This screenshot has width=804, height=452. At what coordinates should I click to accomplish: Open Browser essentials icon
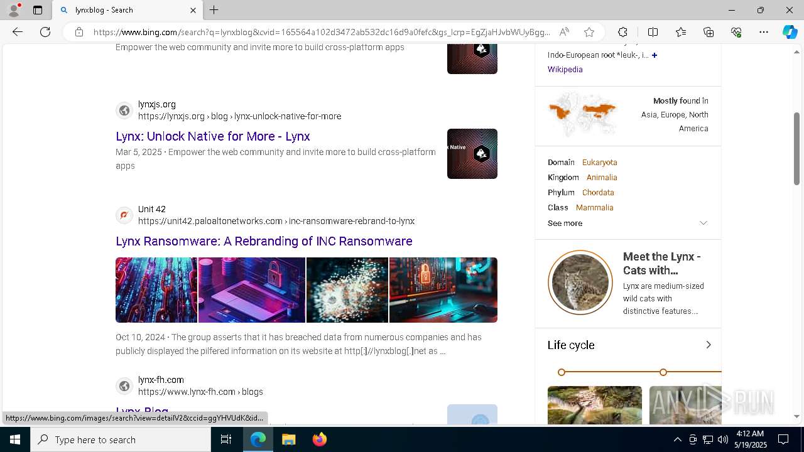pyautogui.click(x=736, y=32)
